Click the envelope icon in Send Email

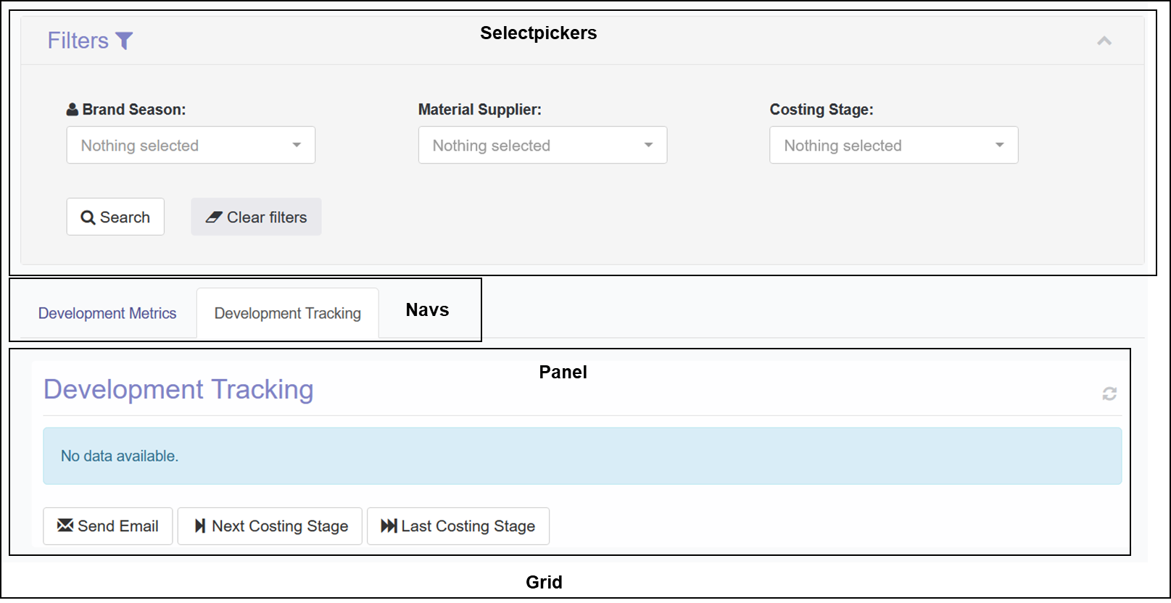[x=65, y=525]
